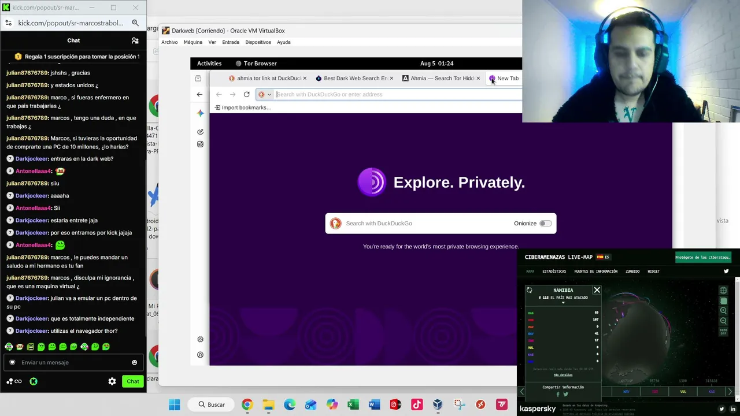740x416 pixels.
Task: Close the Best Dark Web Search tab
Action: pyautogui.click(x=391, y=78)
